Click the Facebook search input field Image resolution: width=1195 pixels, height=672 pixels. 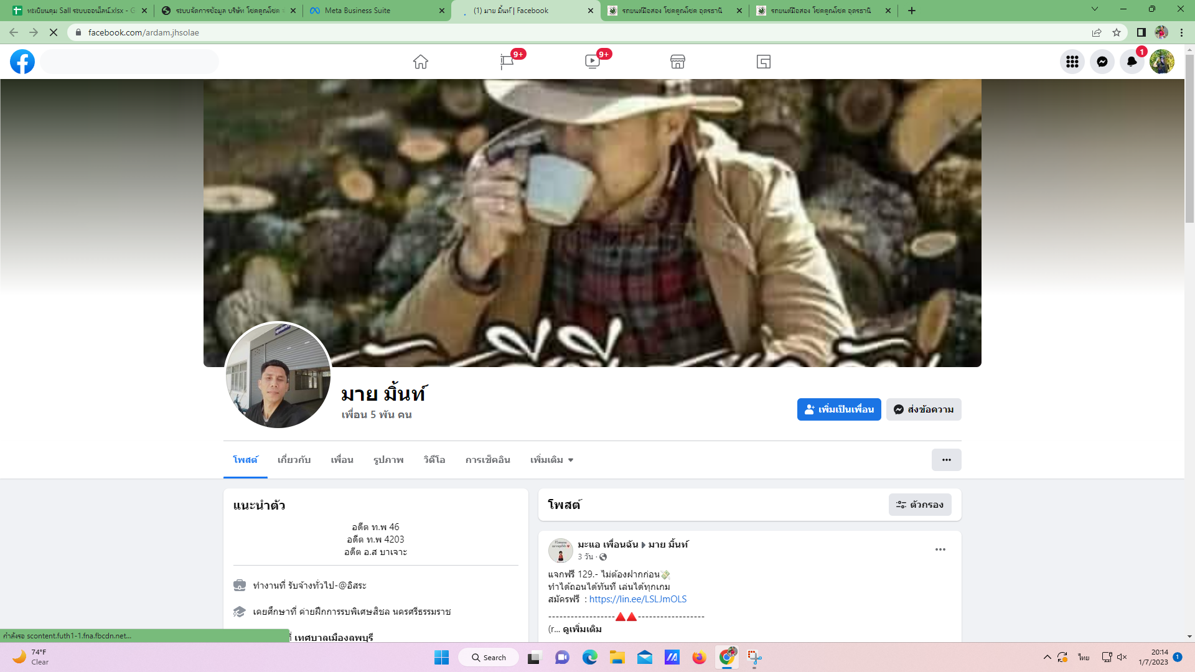[129, 62]
